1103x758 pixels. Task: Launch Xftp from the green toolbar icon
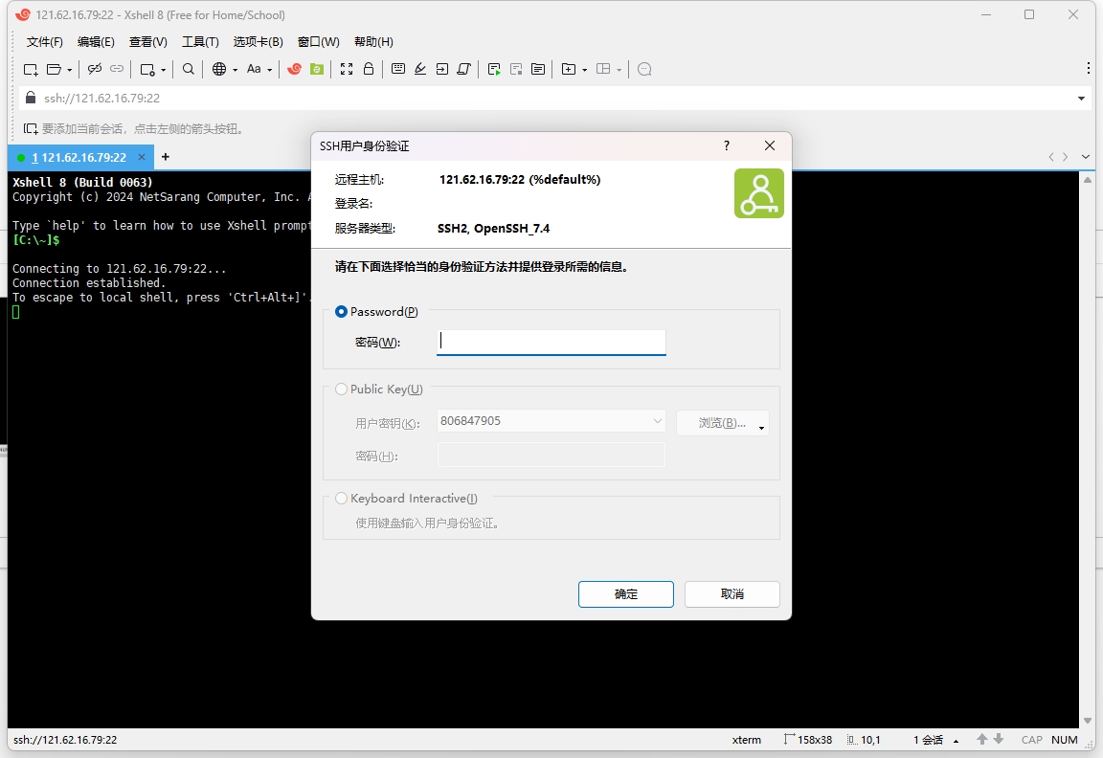pos(317,69)
